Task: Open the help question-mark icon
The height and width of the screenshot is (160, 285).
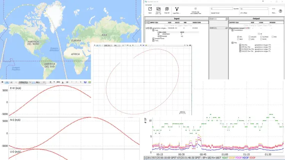Action: point(280,11)
